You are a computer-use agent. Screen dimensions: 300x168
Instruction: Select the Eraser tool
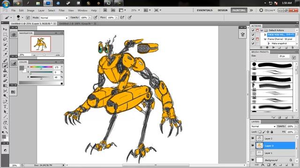coord(5,81)
